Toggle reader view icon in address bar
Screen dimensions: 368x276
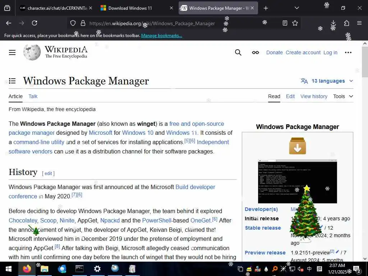point(285,23)
